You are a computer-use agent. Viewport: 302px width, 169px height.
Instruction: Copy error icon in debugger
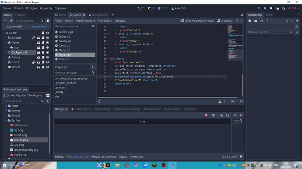[214, 115]
